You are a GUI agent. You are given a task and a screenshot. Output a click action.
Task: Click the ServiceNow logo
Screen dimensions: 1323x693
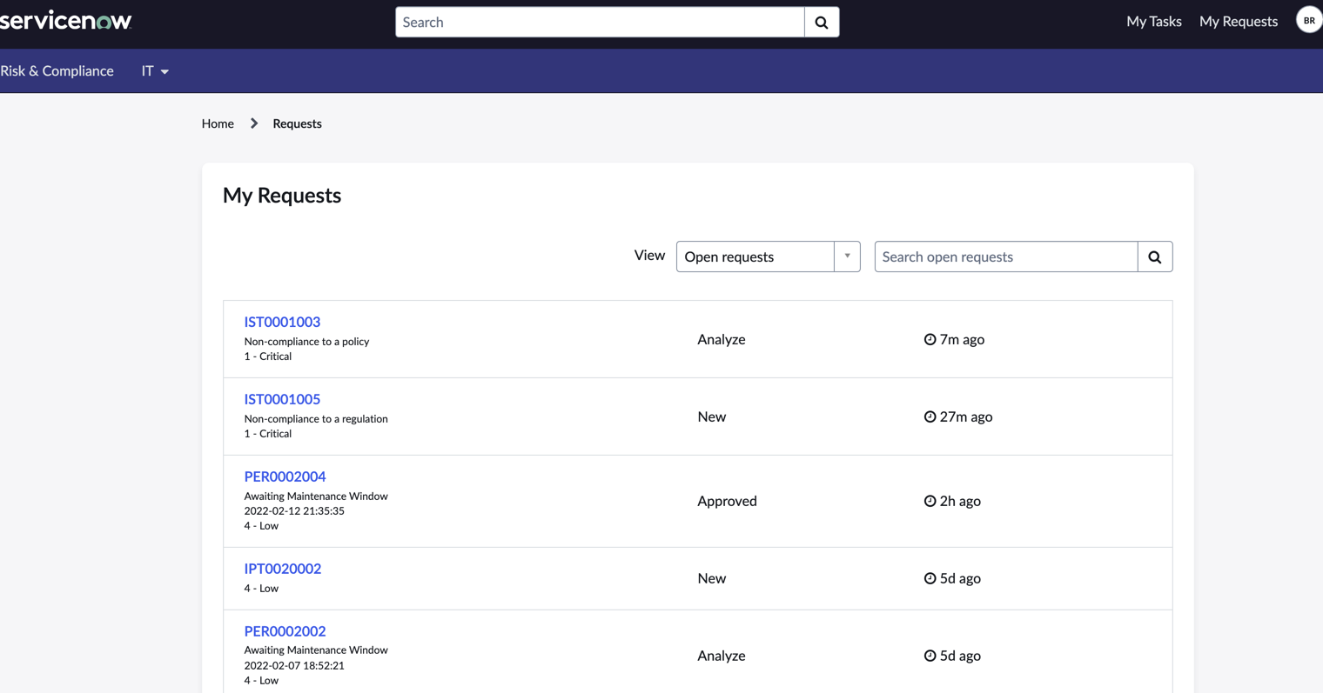coord(65,20)
